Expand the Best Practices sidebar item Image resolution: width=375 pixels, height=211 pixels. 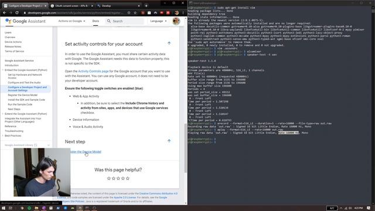click(2, 135)
